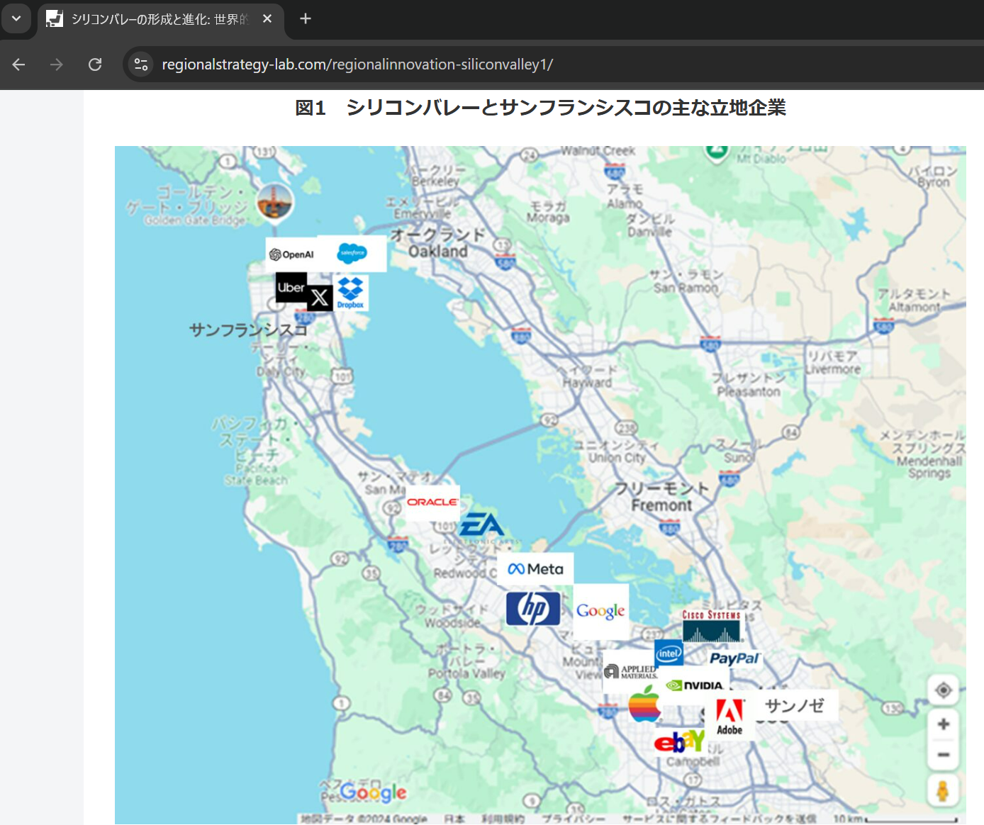Screen dimensions: 984x825
Task: Close the シリコンバレーの形成と進化 tab
Action: click(x=267, y=19)
